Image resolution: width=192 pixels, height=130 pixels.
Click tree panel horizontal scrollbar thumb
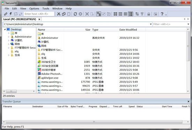pyautogui.click(x=11, y=91)
